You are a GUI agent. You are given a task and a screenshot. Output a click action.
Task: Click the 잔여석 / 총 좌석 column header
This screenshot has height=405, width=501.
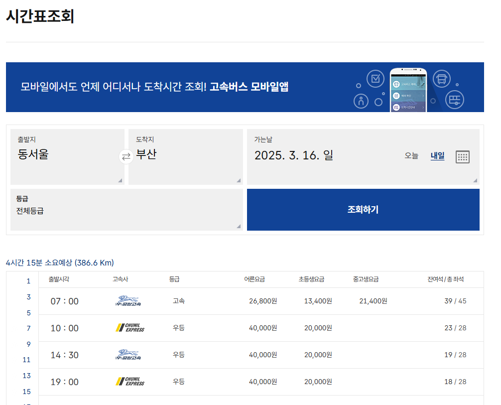[x=445, y=279]
